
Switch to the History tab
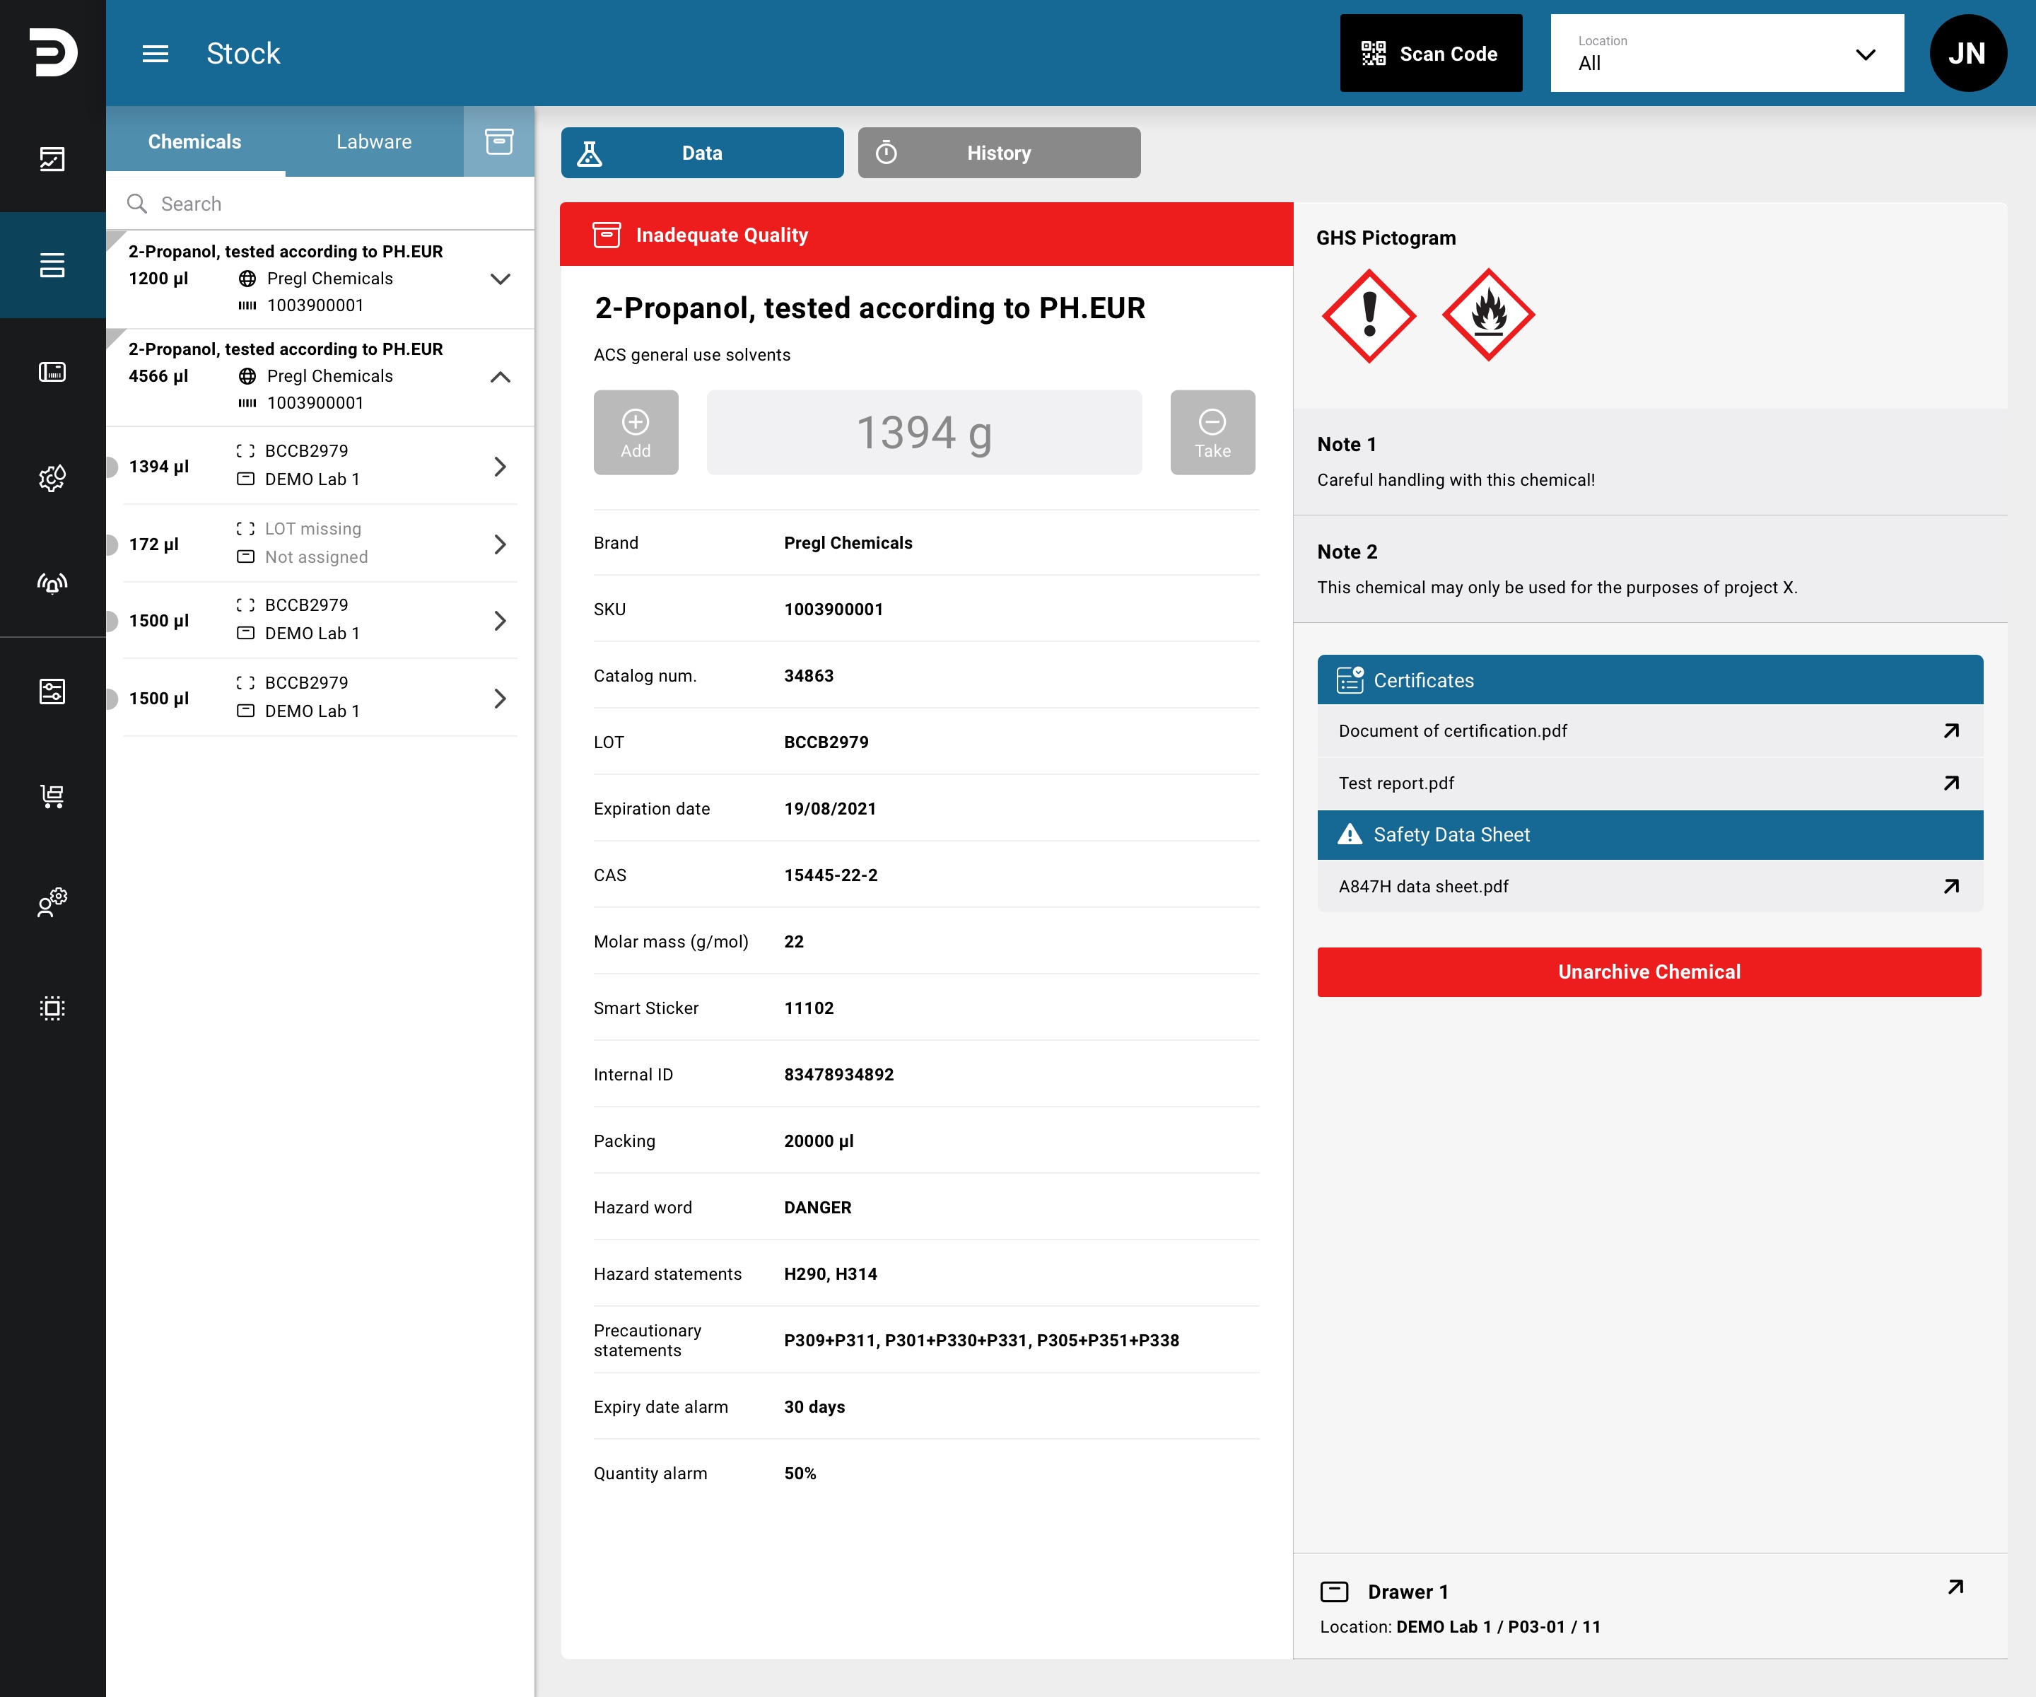(999, 153)
